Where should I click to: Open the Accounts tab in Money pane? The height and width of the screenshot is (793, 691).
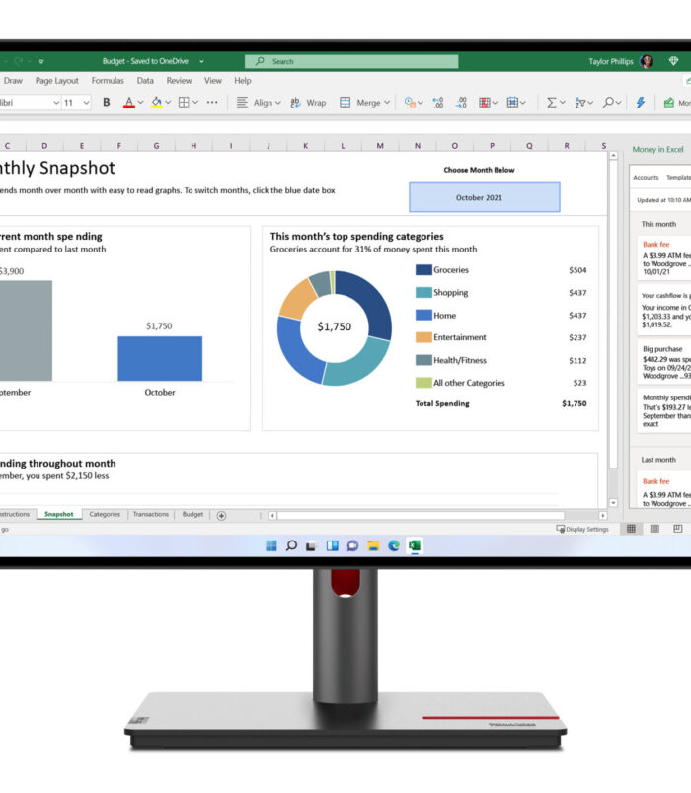click(646, 177)
